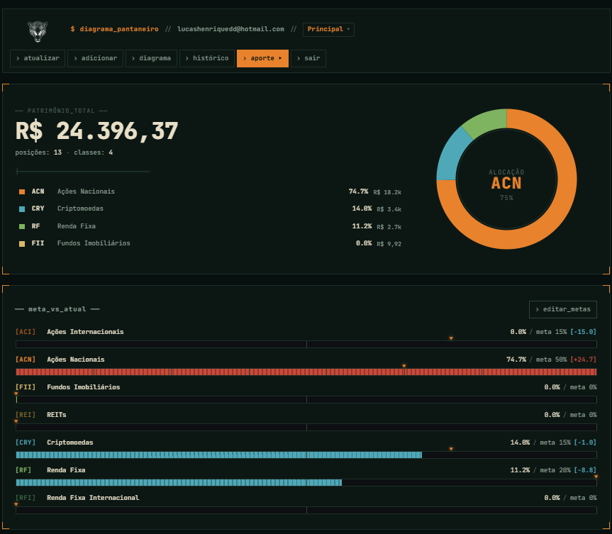Image resolution: width=612 pixels, height=534 pixels.
Task: Click the jaguar logo icon
Action: [38, 30]
